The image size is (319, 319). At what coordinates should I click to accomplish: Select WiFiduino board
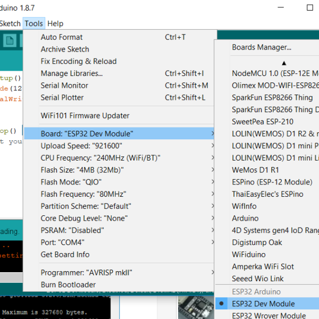click(267, 255)
